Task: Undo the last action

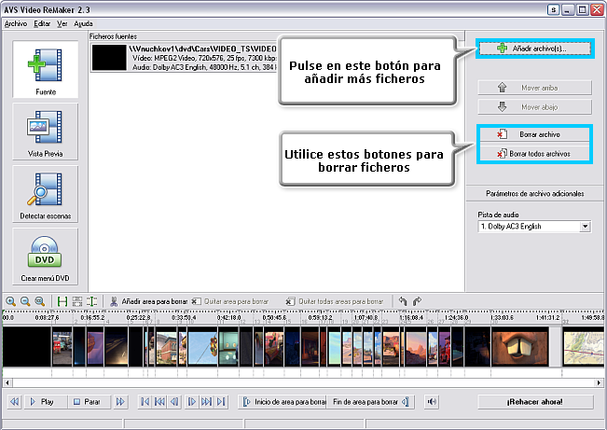Action: click(x=403, y=301)
